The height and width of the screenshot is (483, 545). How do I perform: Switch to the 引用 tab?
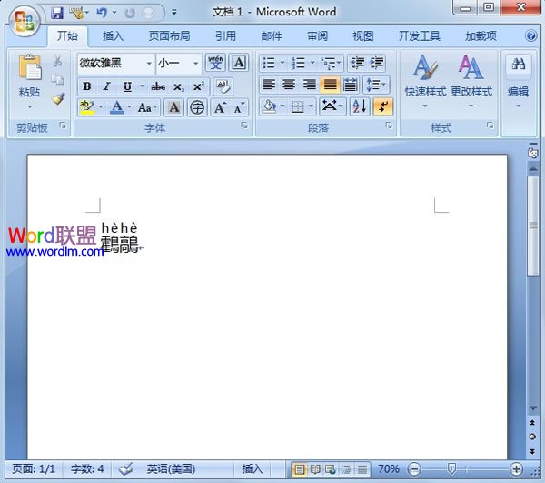(225, 35)
